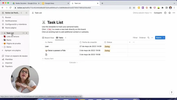Image resolution: width=177 pixels, height=100 pixels.
Task: Open help question mark button
Action: tap(171, 92)
